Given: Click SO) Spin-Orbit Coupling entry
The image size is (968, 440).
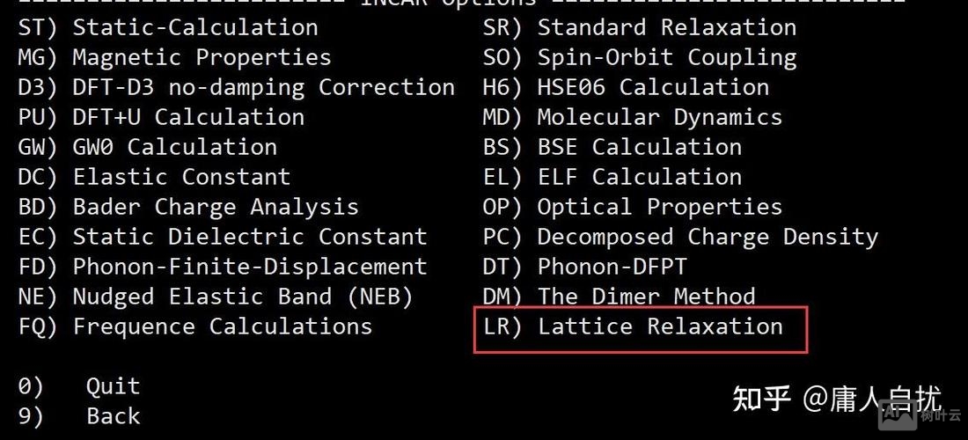Looking at the screenshot, I should (640, 57).
